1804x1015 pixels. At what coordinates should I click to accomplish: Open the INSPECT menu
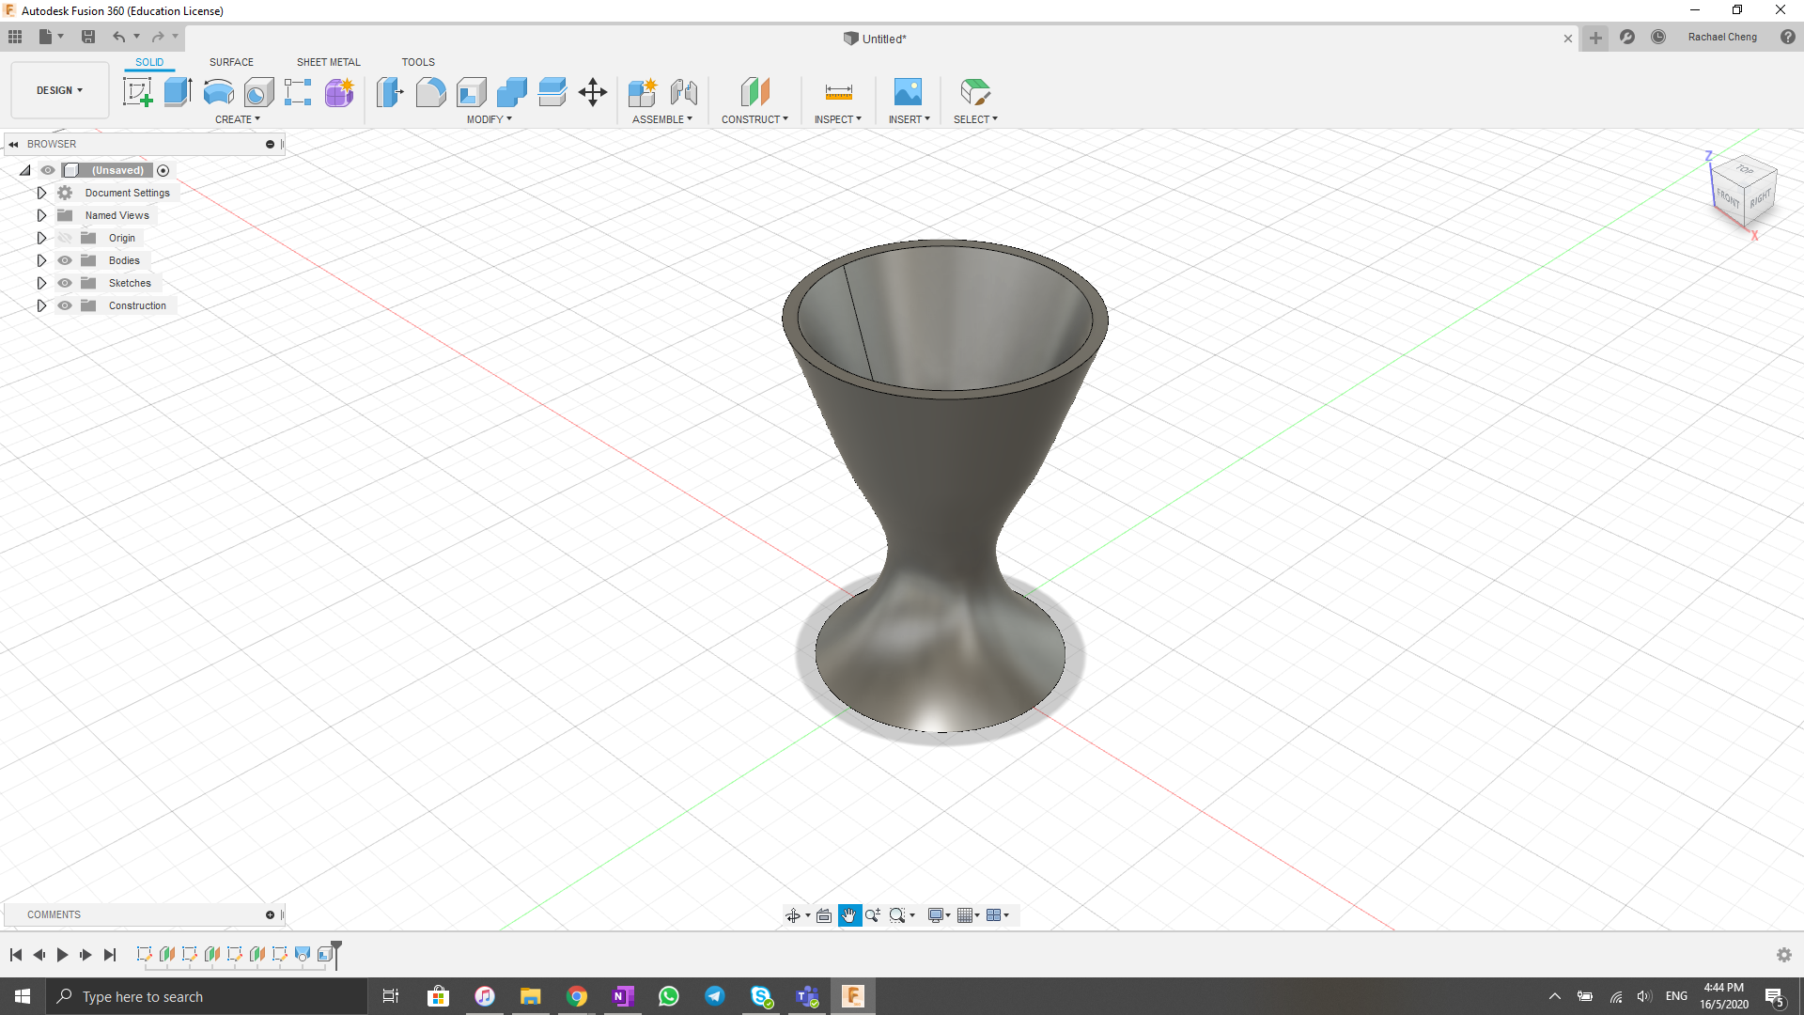(838, 119)
